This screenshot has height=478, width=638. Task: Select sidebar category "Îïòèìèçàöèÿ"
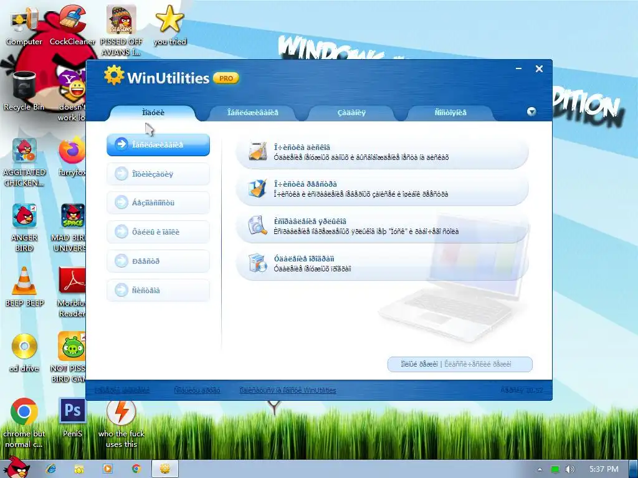click(158, 174)
